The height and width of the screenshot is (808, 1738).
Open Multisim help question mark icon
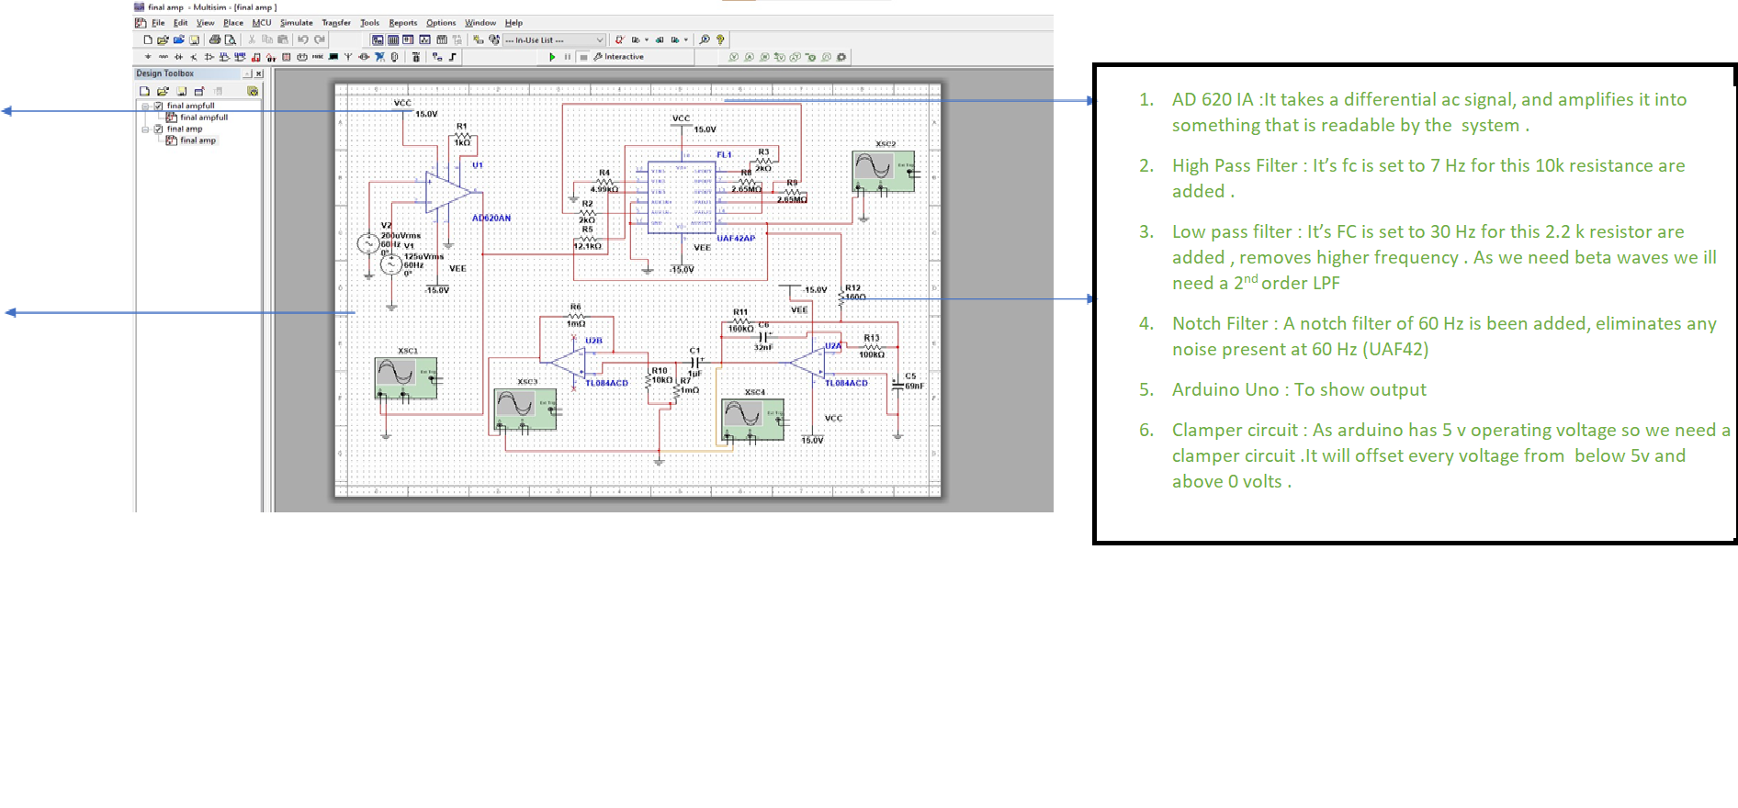coord(720,39)
